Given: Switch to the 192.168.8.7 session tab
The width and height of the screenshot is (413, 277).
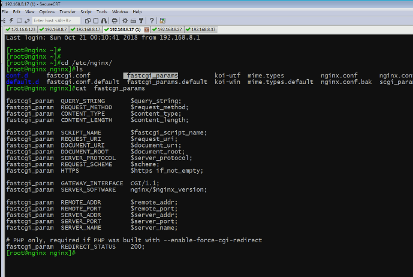Looking at the screenshot, I should pyautogui.click(x=53, y=29).
